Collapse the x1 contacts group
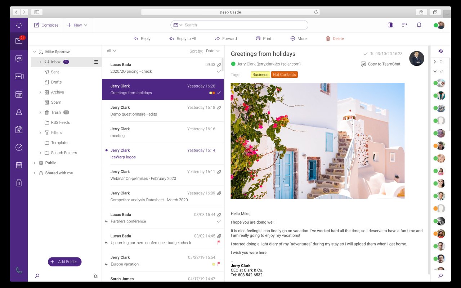 [x=435, y=72]
